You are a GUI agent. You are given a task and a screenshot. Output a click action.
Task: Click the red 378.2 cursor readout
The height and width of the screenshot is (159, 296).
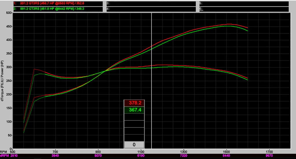(134, 103)
